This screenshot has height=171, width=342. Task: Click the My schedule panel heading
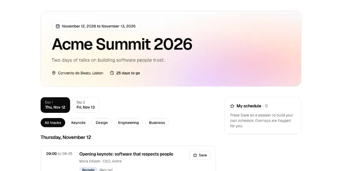(249, 106)
